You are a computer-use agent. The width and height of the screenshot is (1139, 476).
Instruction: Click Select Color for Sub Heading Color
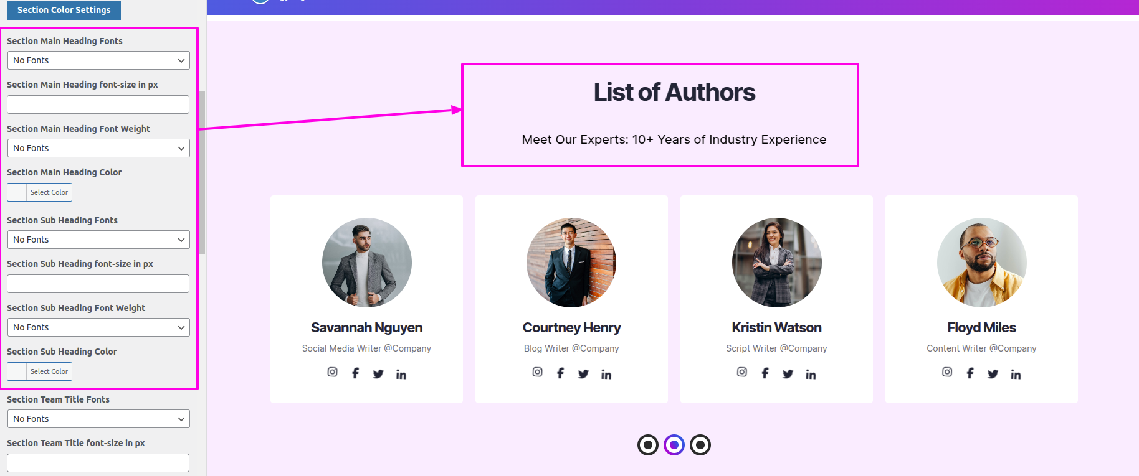(x=49, y=371)
